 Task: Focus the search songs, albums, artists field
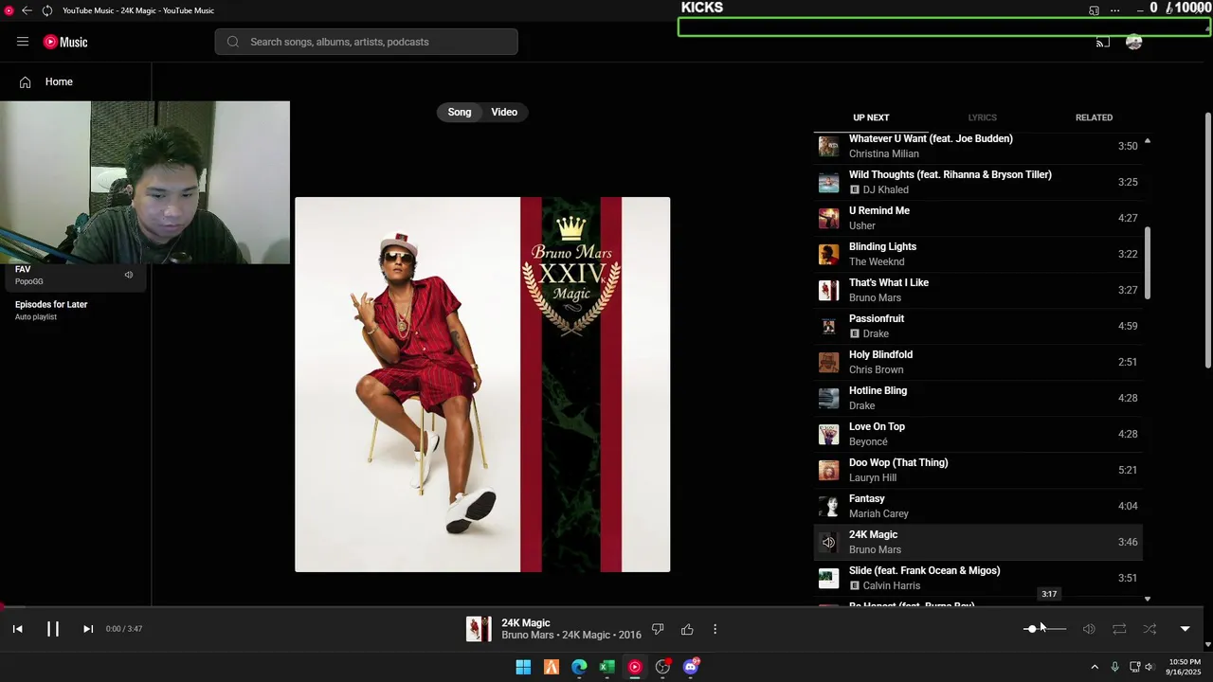coord(366,42)
